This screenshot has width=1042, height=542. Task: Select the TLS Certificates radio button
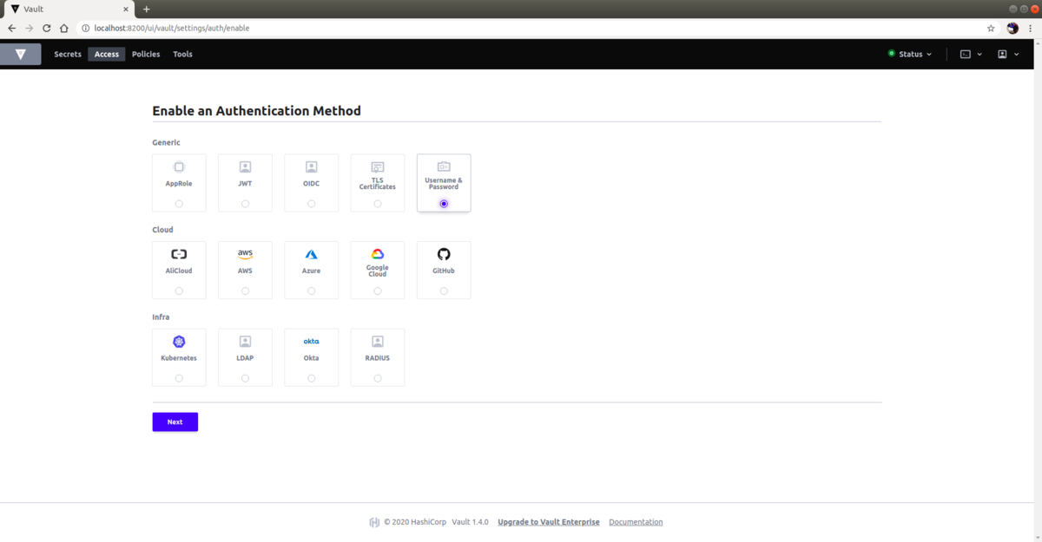point(378,204)
